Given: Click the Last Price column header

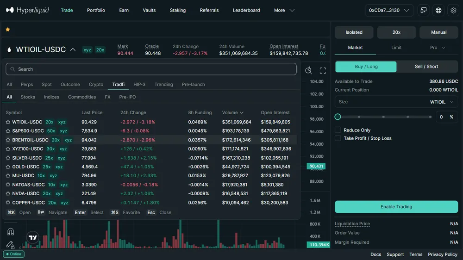Looking at the screenshot, I should (x=92, y=112).
